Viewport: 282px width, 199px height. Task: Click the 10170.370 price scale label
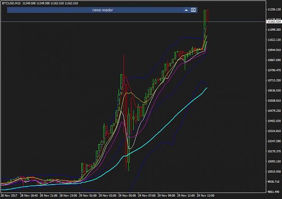point(274,151)
